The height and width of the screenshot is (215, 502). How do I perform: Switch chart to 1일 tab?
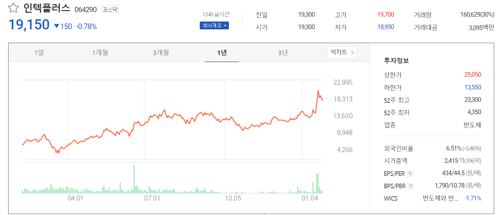click(x=39, y=53)
